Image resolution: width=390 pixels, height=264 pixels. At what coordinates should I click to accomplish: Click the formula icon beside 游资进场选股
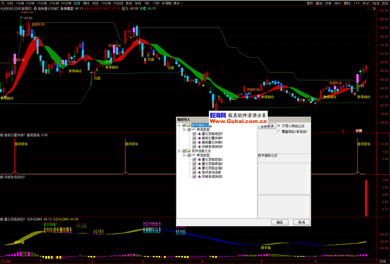click(199, 172)
